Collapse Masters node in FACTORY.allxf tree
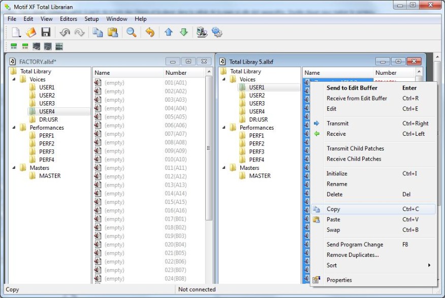 14,168
